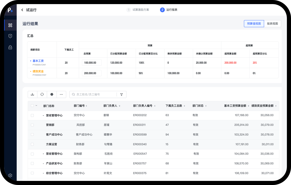Open settings gear at sidebar bottom
The height and width of the screenshot is (185, 291).
(x=10, y=176)
